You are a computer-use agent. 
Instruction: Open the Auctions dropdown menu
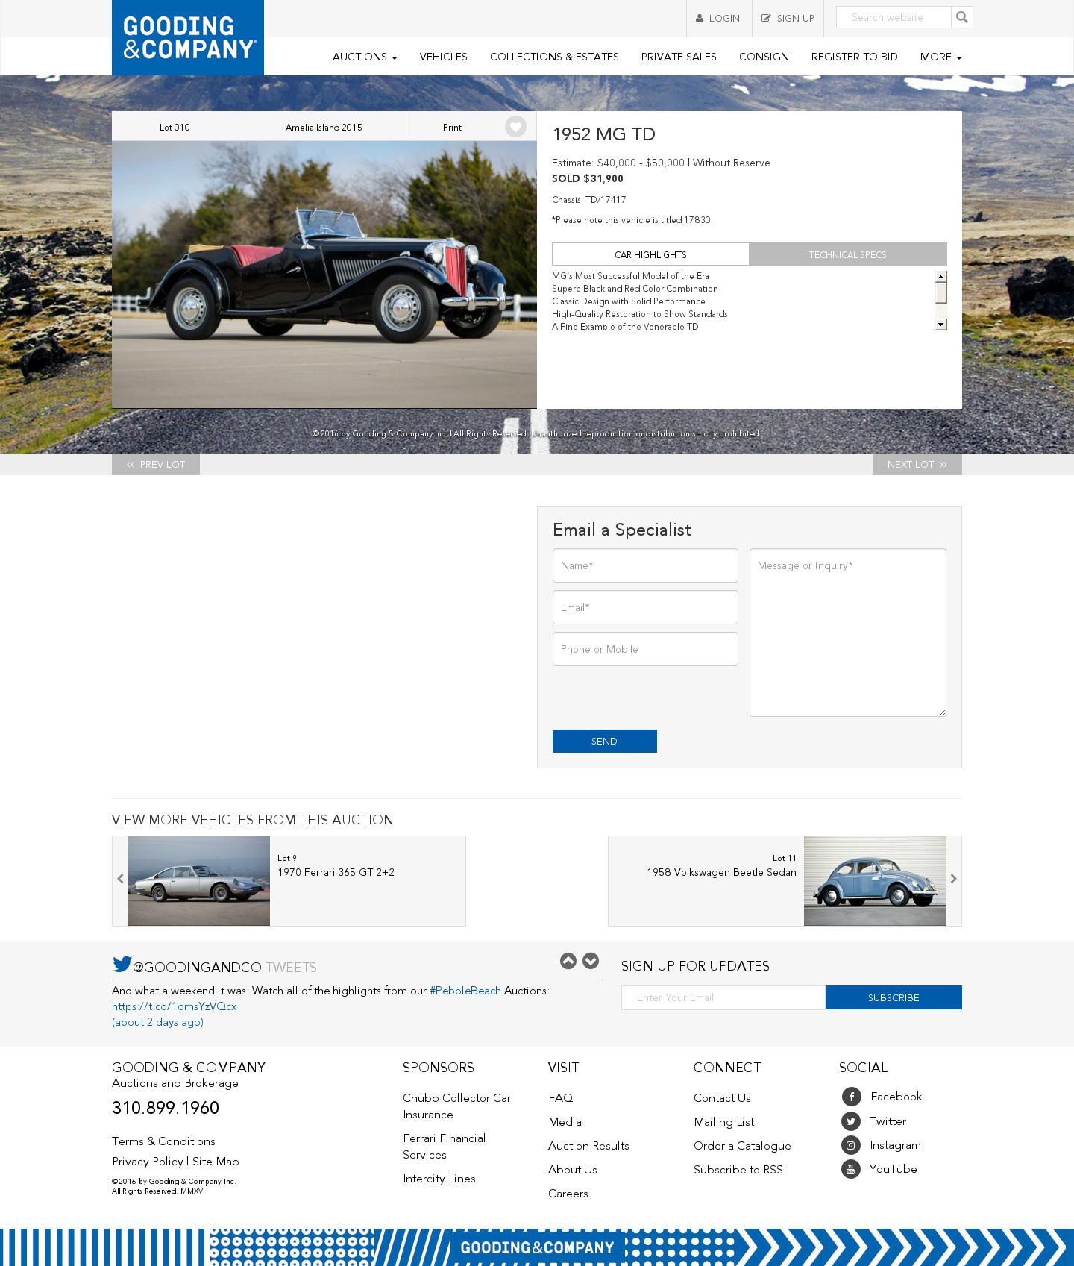click(365, 57)
